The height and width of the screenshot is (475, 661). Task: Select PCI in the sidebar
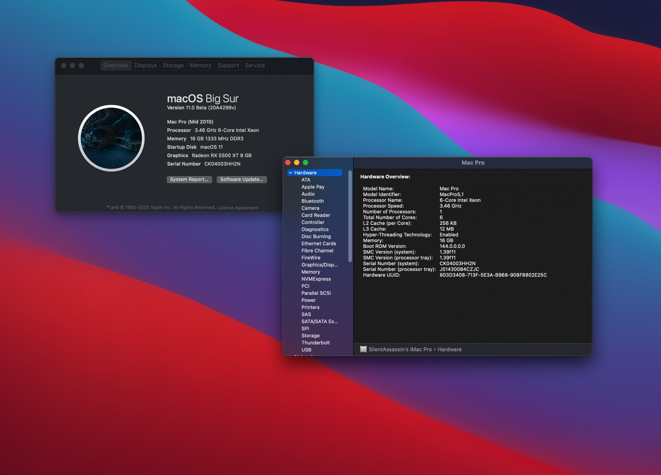tap(305, 286)
